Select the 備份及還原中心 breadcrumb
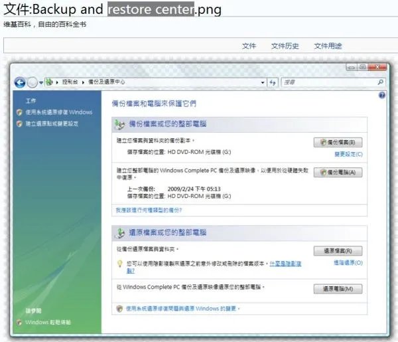 [x=106, y=82]
